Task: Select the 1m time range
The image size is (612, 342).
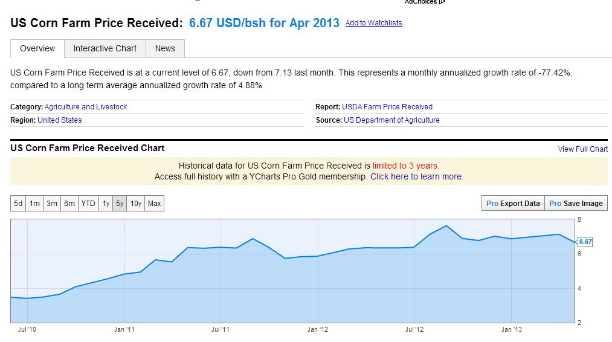Action: click(34, 204)
